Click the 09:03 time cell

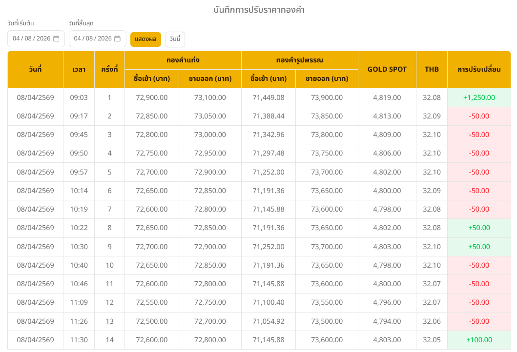click(x=79, y=98)
